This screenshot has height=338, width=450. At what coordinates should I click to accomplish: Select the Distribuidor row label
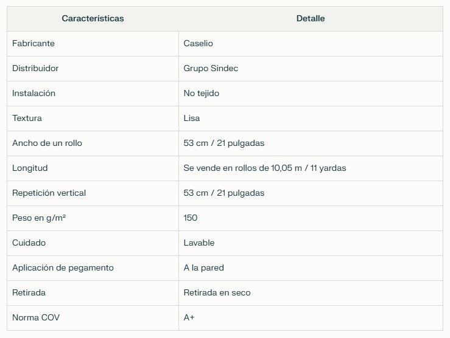(x=35, y=69)
